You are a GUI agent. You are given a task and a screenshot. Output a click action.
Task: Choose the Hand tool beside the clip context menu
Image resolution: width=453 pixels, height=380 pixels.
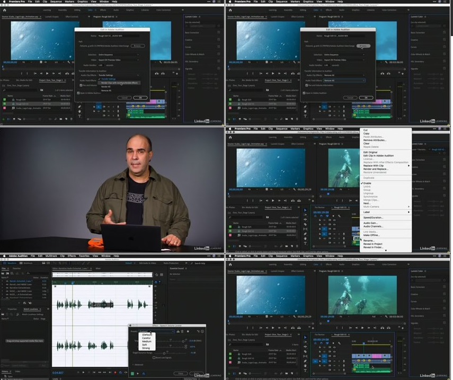(x=305, y=238)
